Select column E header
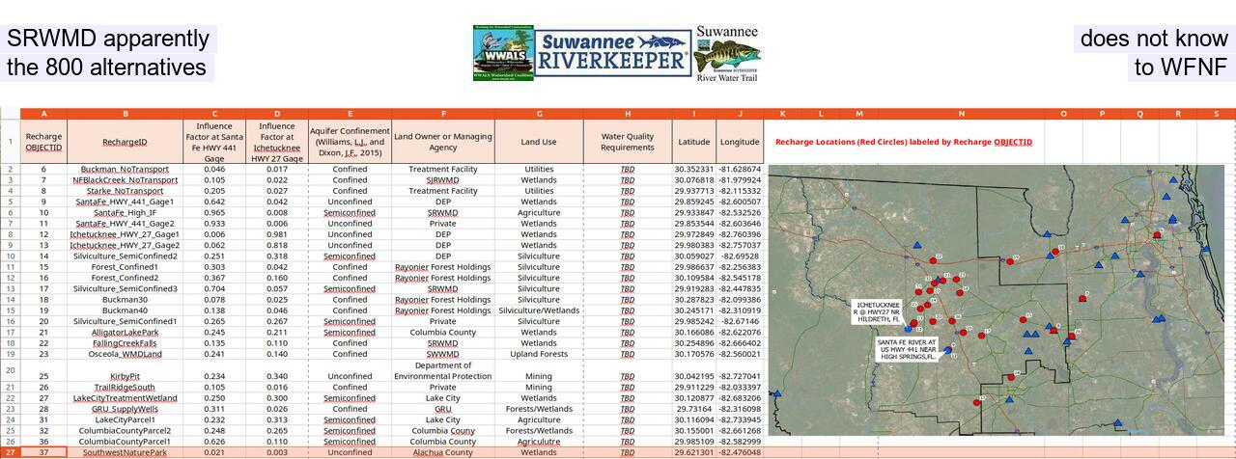Screen dimensions: 1236x459 (x=350, y=114)
